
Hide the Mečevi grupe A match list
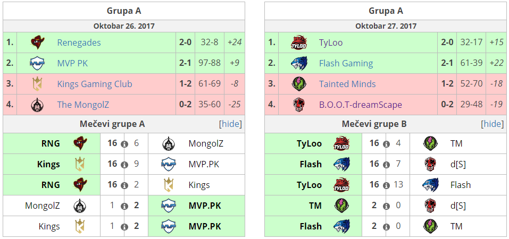click(230, 124)
